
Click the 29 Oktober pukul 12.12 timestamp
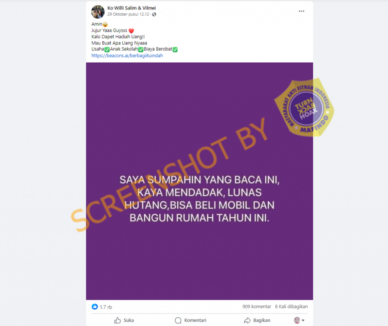(128, 14)
